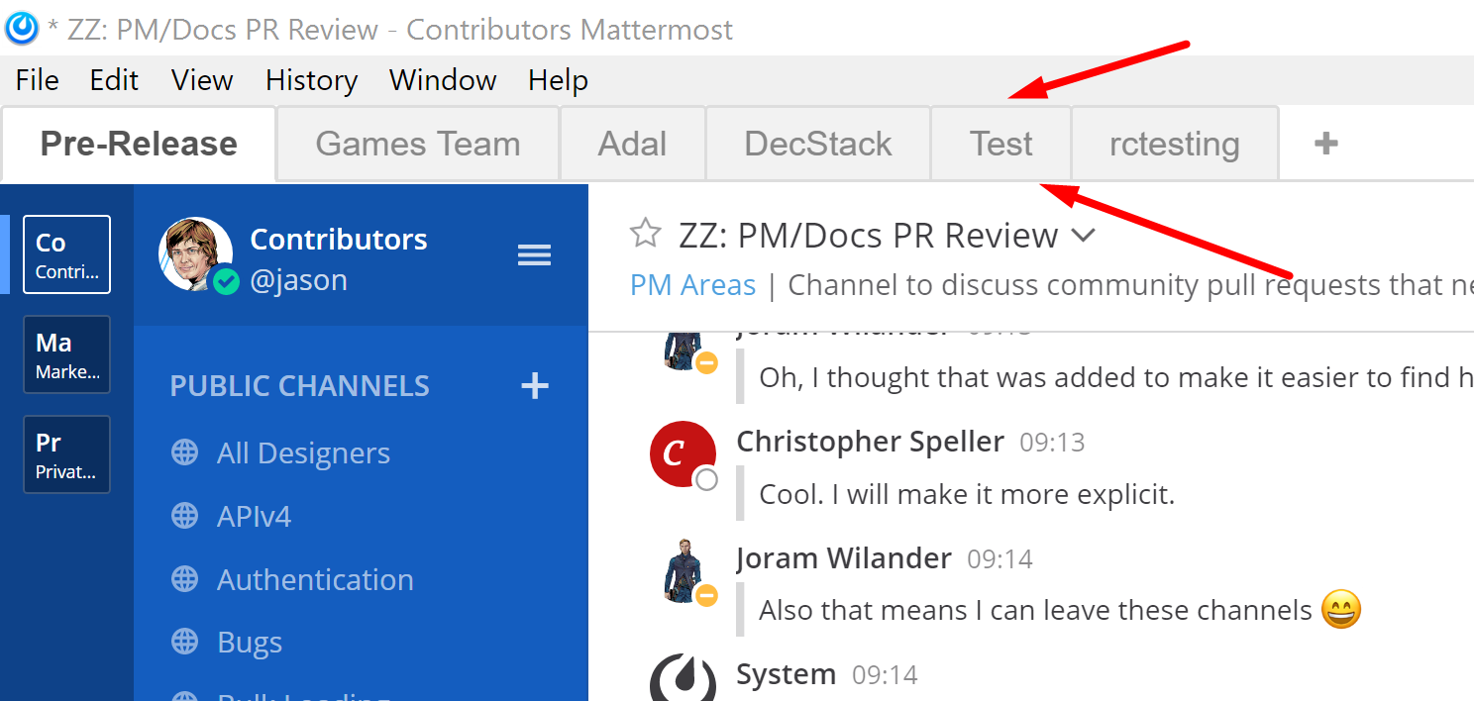The image size is (1474, 701).
Task: Switch to the Adal tab
Action: point(632,145)
